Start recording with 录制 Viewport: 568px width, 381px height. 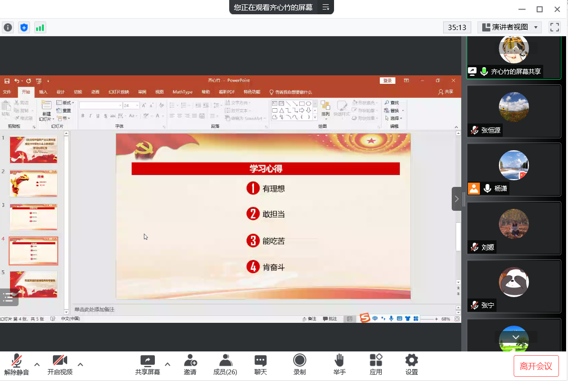299,365
